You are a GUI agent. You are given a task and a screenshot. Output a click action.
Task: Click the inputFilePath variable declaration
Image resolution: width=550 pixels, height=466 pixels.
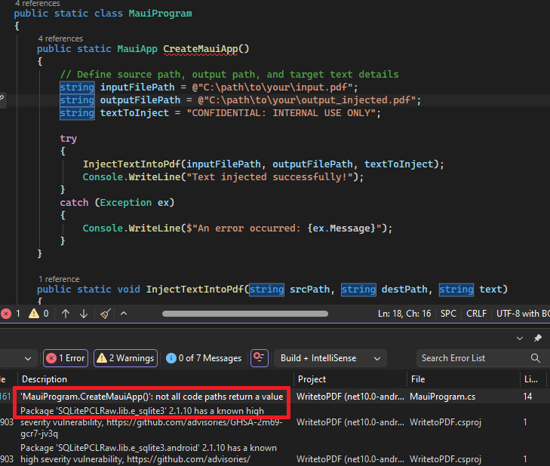tap(137, 87)
